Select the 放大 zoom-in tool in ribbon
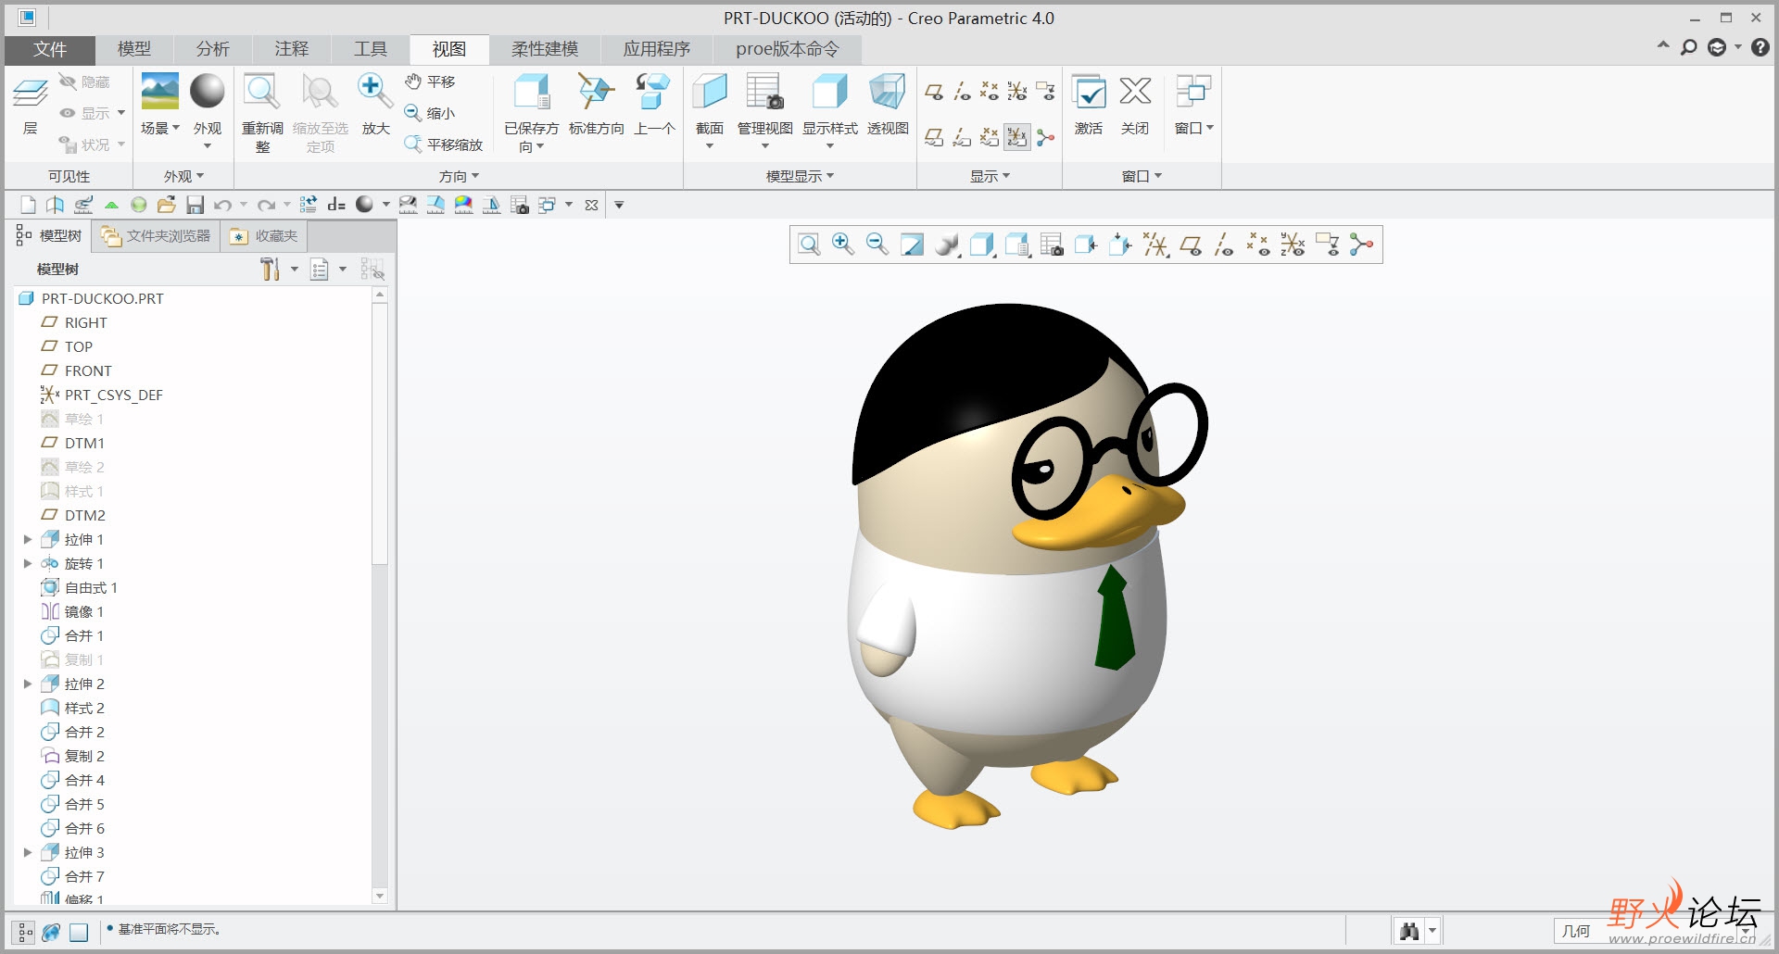 375,104
